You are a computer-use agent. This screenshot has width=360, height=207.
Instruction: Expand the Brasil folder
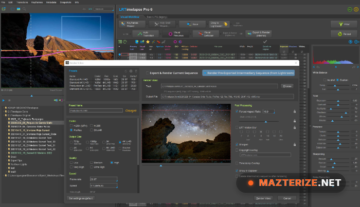[7, 157]
